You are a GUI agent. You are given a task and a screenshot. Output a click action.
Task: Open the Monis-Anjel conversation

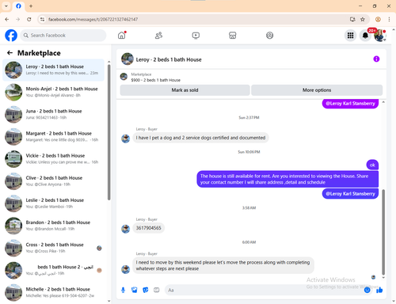pos(53,92)
